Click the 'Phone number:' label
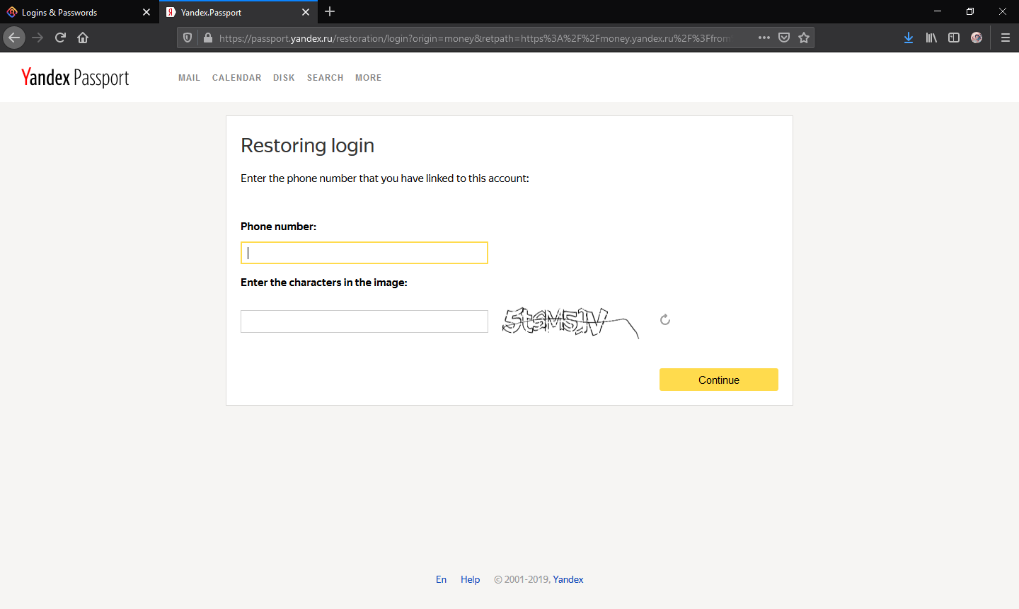 (x=278, y=227)
